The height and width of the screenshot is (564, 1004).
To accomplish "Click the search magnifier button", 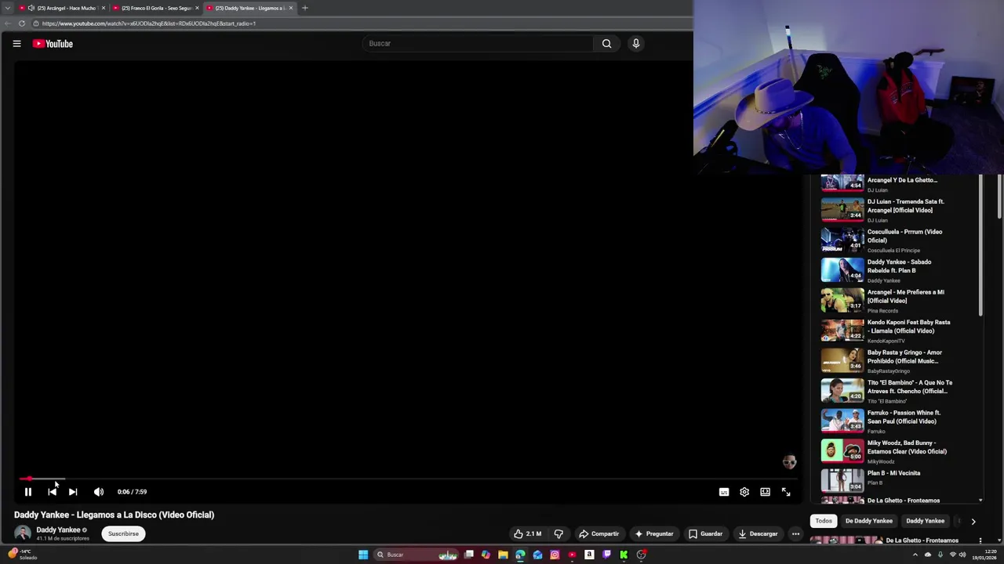I will pos(606,44).
